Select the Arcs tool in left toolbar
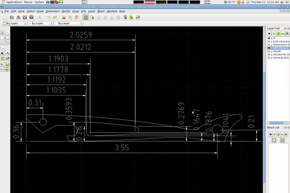The width and height of the screenshot is (290, 193). click(x=2, y=38)
